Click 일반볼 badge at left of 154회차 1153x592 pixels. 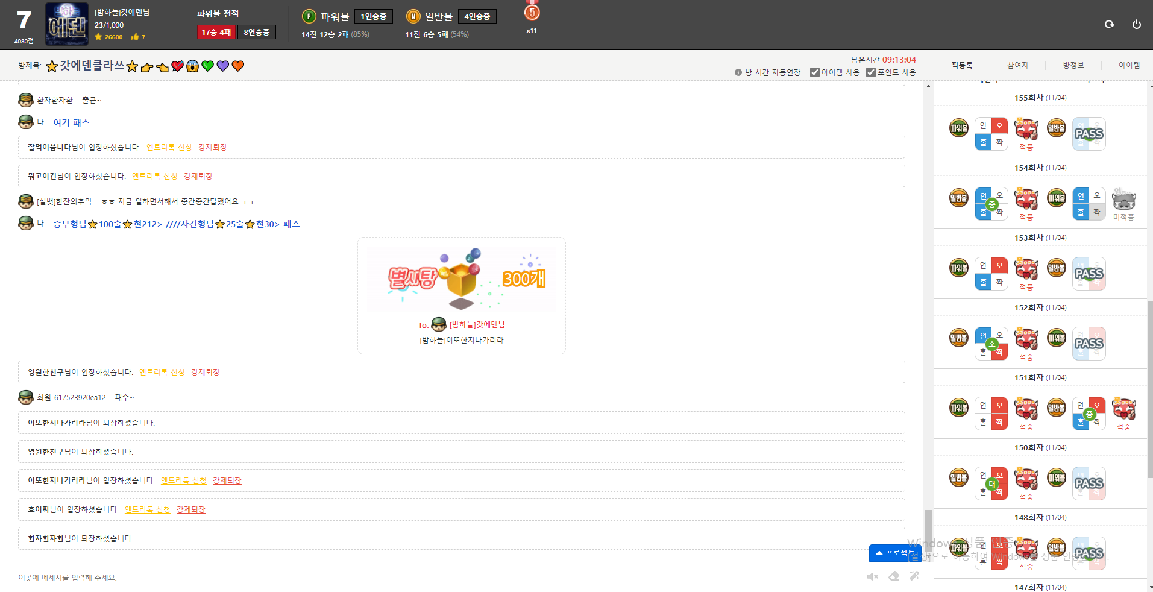pos(959,198)
